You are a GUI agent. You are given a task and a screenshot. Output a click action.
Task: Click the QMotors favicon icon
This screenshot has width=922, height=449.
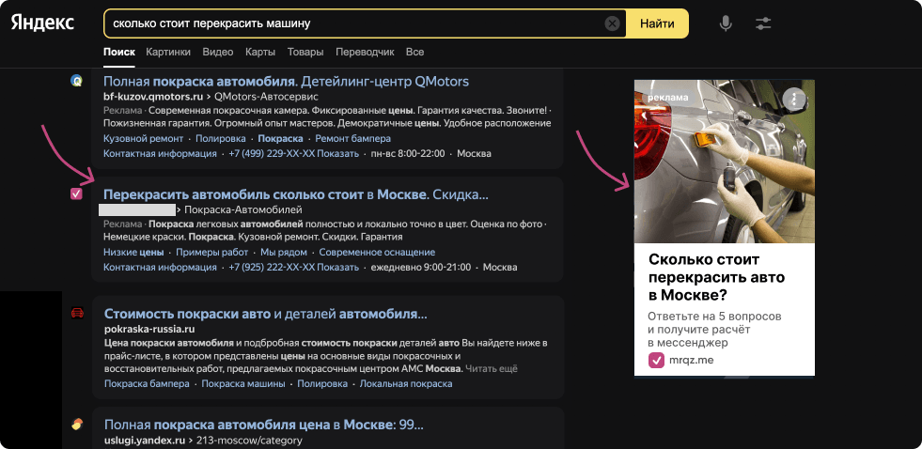click(x=76, y=81)
